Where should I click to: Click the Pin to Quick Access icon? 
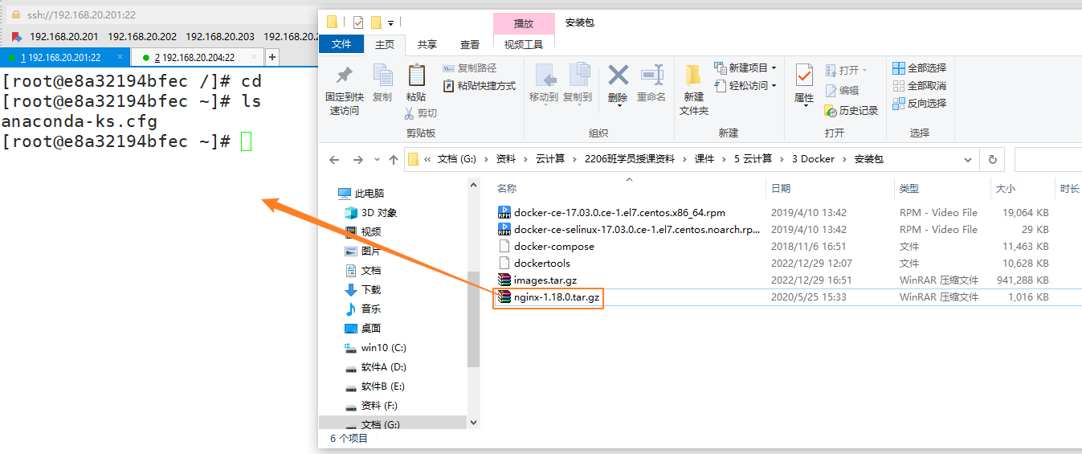tap(345, 76)
